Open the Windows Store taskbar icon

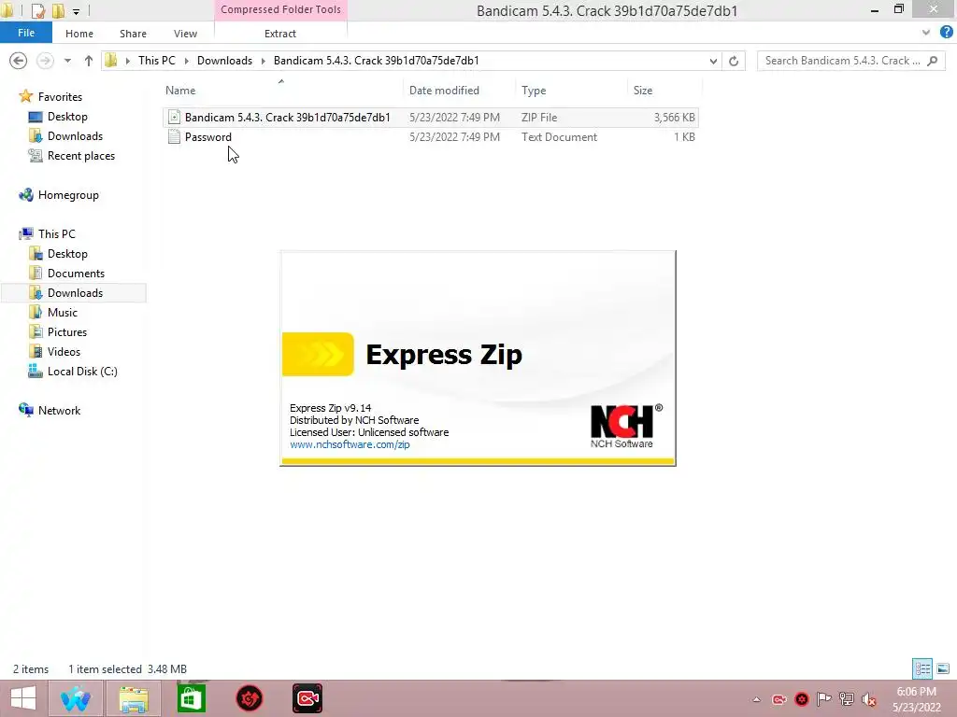tap(191, 698)
